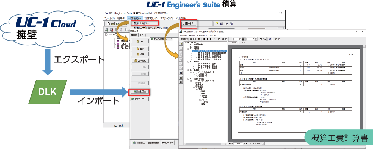Go to next page in preview toolbar
This screenshot has height=149, width=373.
(x=211, y=39)
